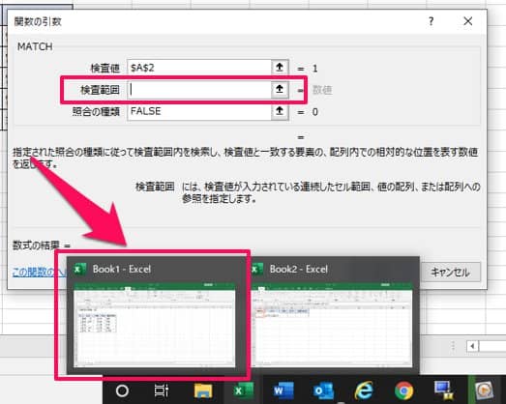Focus the empty 検査範囲 input field

pos(199,90)
